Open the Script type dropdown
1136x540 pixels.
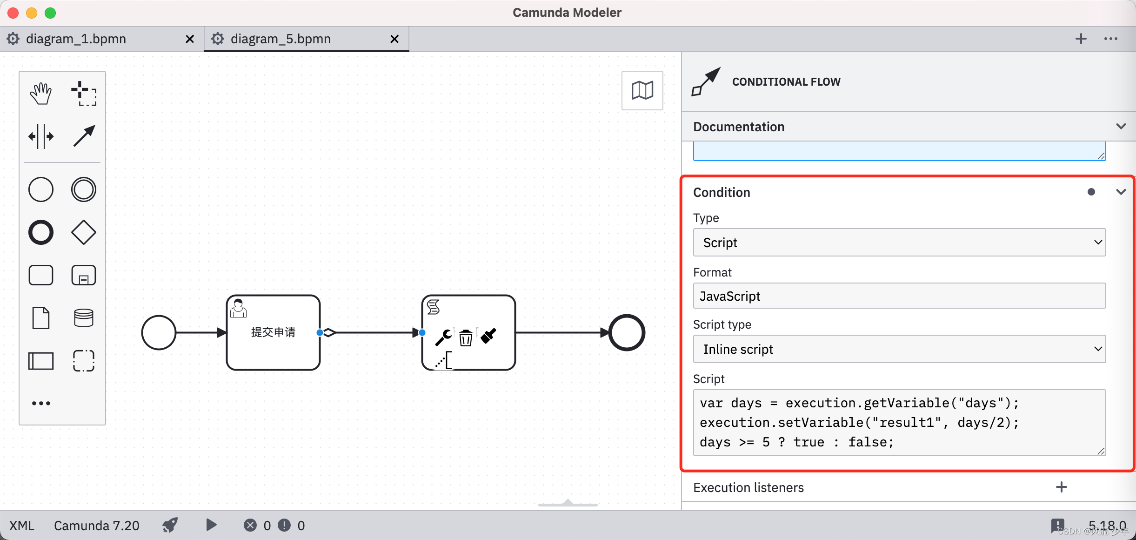(x=899, y=349)
